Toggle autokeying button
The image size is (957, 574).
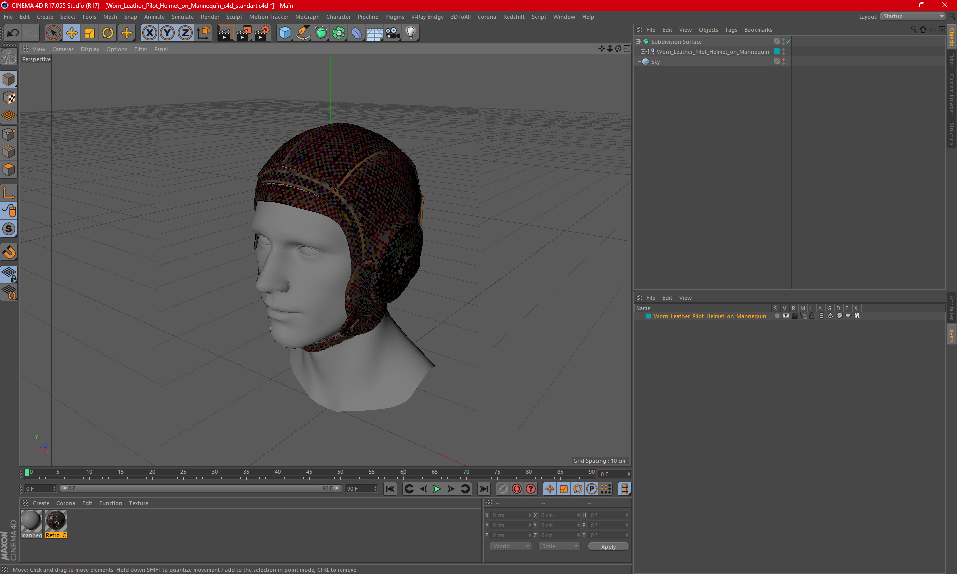(x=517, y=489)
